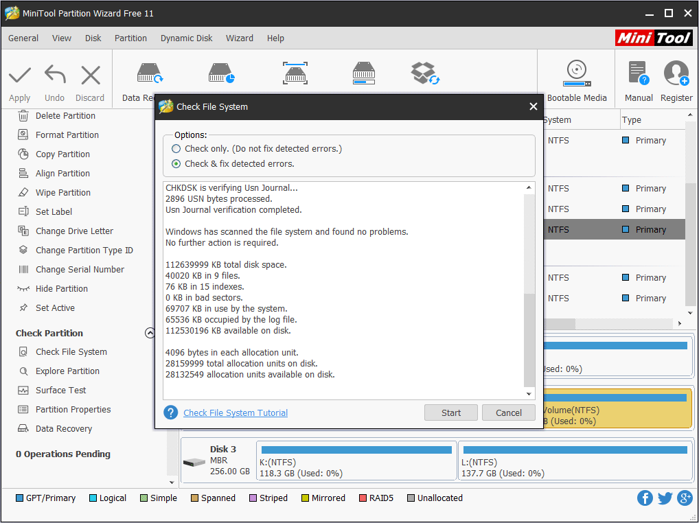Click the Google Plus share icon
The height and width of the screenshot is (523, 699).
tap(685, 498)
